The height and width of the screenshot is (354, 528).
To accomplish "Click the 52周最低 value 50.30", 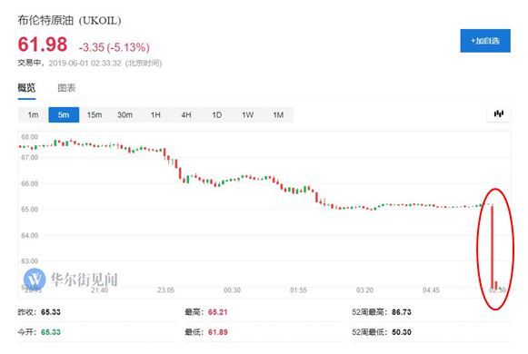I will point(402,332).
